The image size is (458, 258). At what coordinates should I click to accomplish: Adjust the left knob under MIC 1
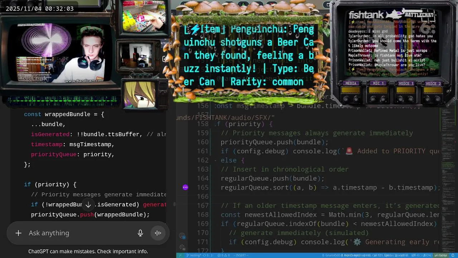[x=373, y=99]
